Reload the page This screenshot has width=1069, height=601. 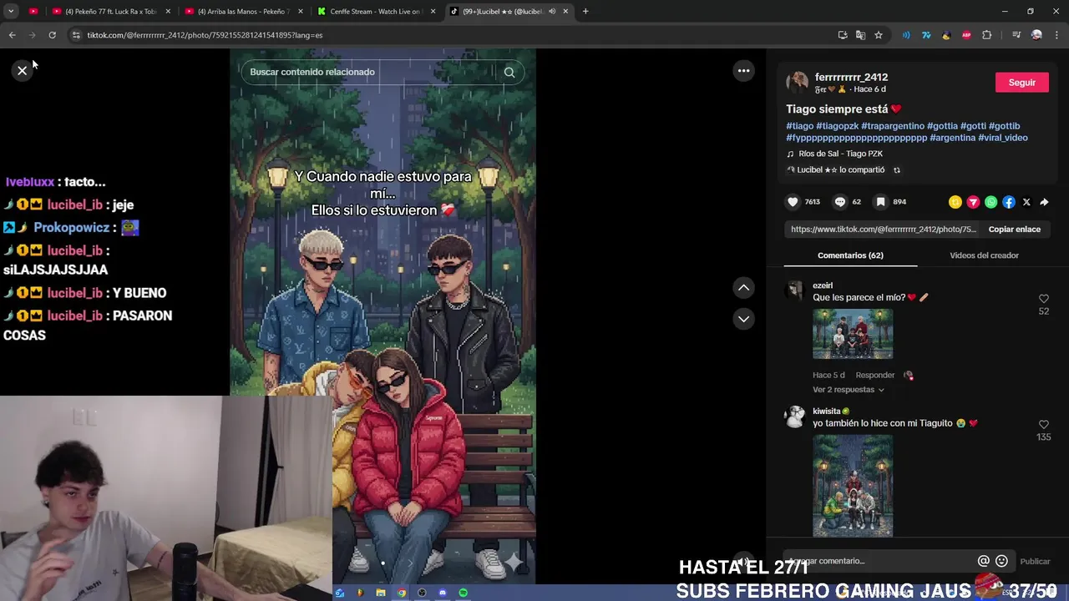click(52, 35)
